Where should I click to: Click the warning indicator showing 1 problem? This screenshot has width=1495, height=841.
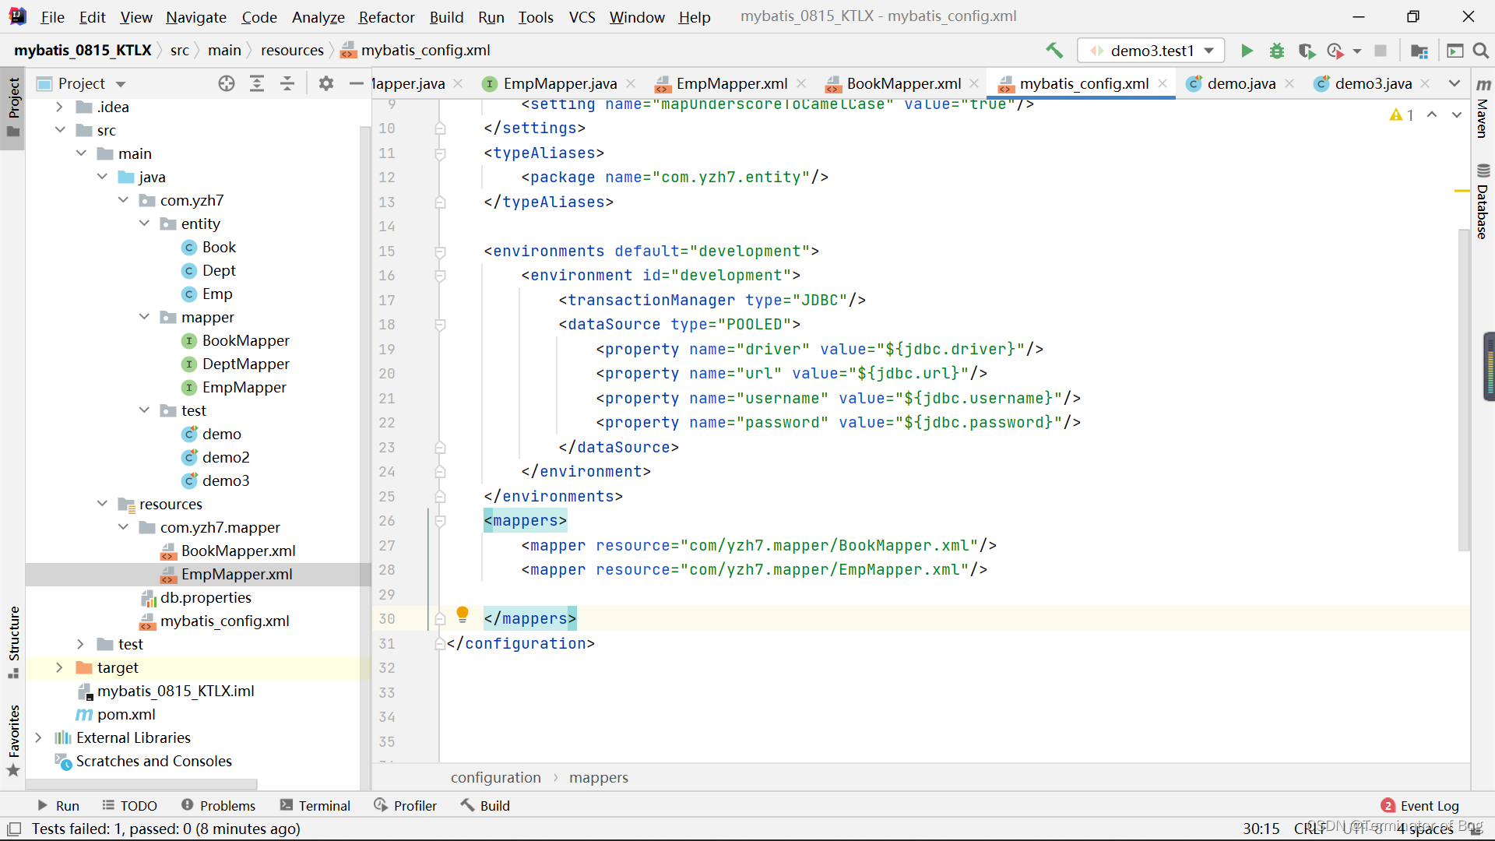pyautogui.click(x=1402, y=115)
